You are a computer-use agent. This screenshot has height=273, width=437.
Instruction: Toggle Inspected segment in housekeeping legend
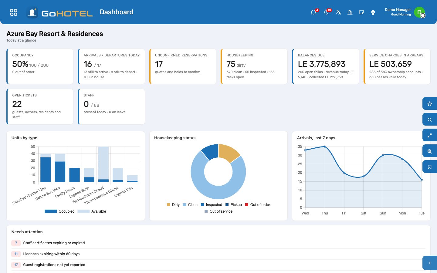(212, 205)
